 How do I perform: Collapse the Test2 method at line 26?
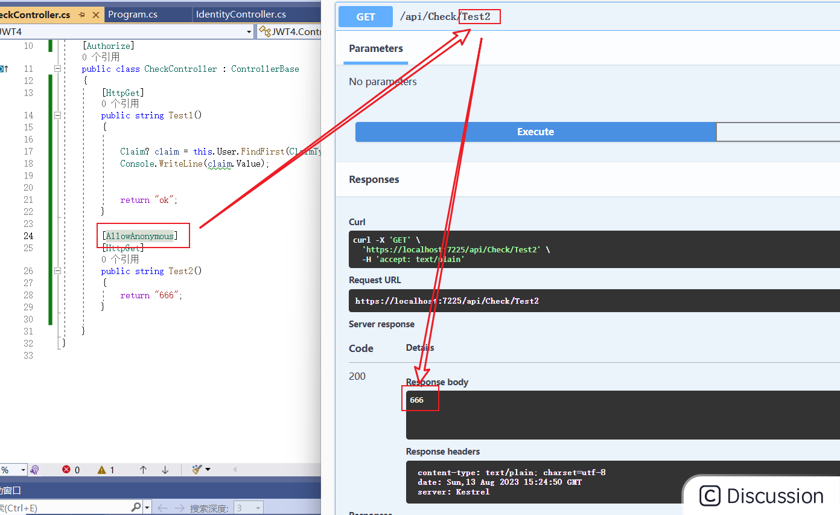[x=58, y=271]
